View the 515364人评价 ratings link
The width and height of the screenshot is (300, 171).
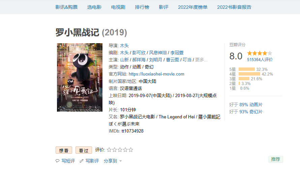click(x=260, y=60)
